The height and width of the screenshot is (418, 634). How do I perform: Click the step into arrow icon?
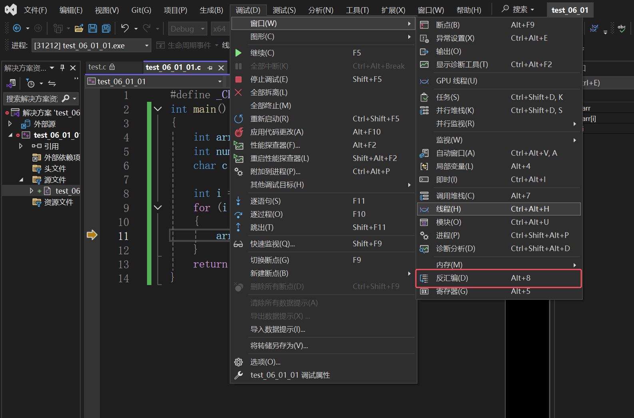point(238,201)
